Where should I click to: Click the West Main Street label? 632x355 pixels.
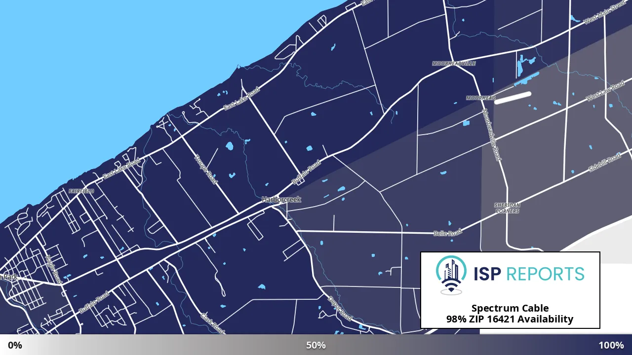point(604,13)
